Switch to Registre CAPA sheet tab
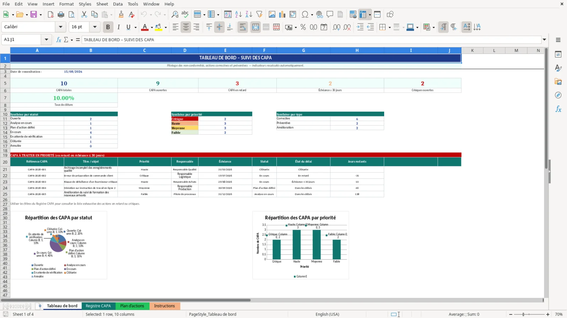Image resolution: width=567 pixels, height=318 pixels. (98, 306)
